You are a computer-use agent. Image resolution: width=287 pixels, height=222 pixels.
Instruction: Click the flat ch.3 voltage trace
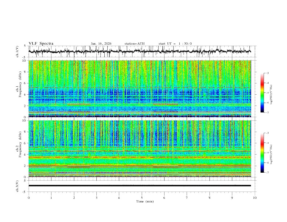click(x=141, y=185)
